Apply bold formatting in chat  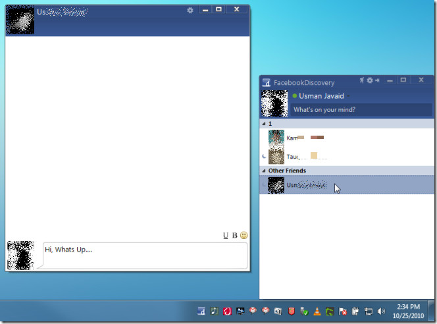click(235, 235)
